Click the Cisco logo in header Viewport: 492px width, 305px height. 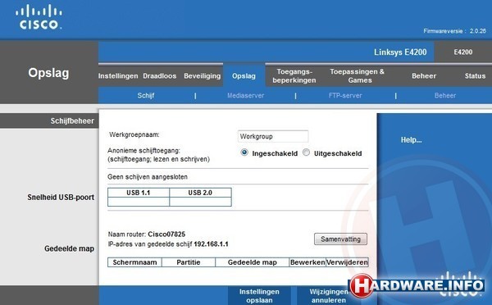(x=39, y=17)
